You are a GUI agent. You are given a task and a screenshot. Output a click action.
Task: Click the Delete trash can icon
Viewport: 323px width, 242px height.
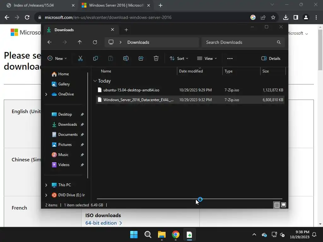click(x=156, y=58)
